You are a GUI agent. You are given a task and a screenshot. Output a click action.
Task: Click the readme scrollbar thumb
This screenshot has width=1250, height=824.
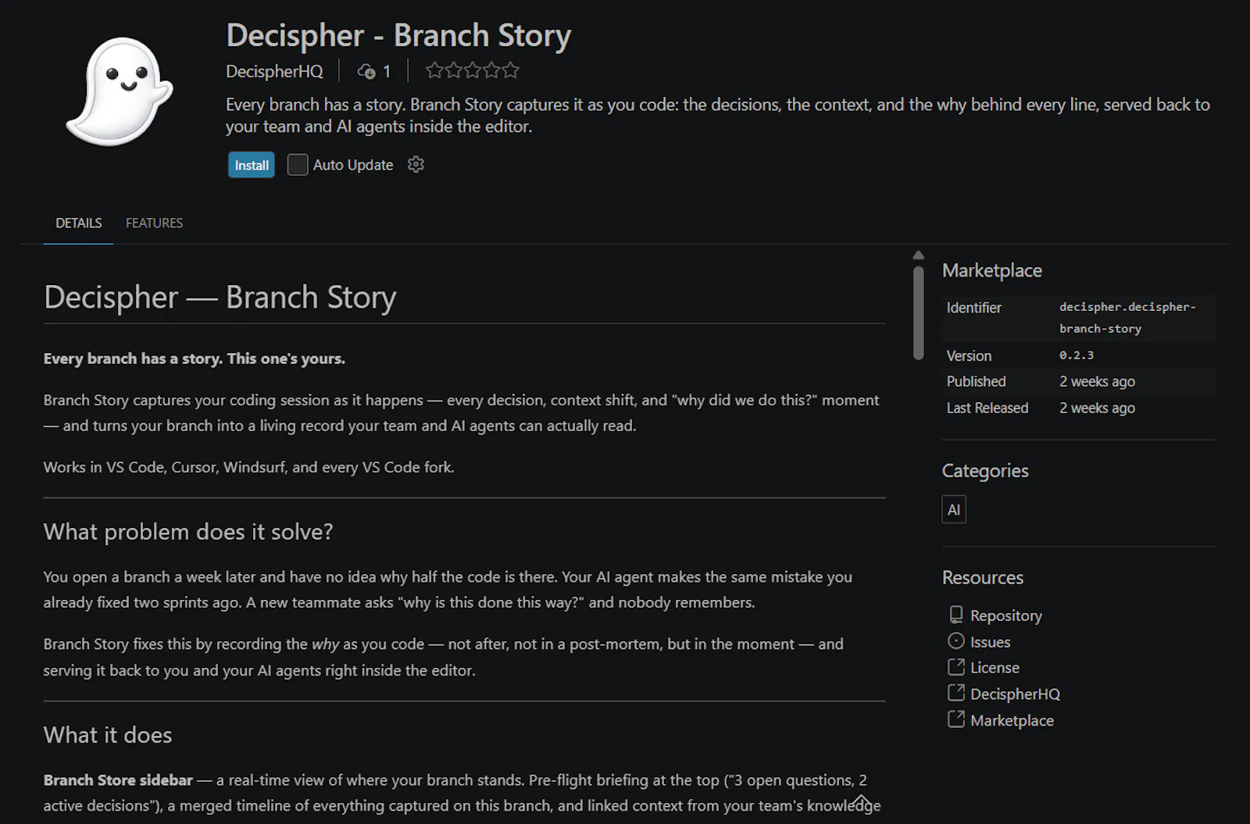click(x=919, y=312)
